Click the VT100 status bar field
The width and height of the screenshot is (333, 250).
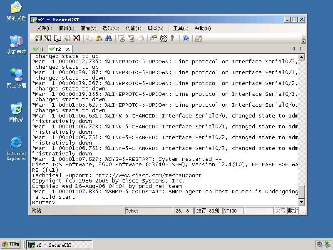[x=233, y=211]
